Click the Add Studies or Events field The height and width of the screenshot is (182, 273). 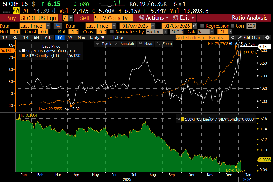202,38
